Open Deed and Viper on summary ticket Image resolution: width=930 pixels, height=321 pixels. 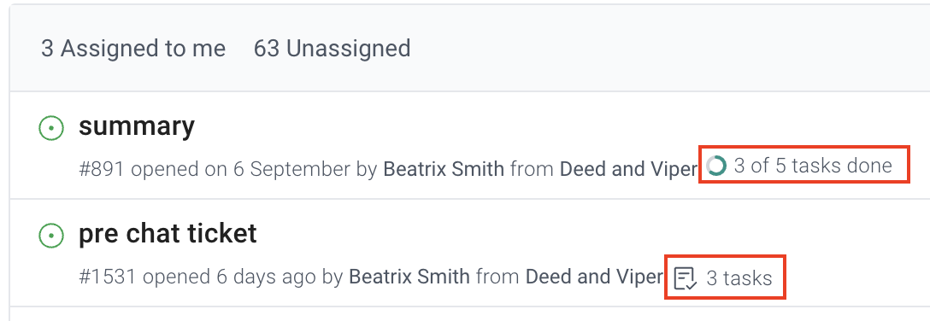tap(629, 169)
